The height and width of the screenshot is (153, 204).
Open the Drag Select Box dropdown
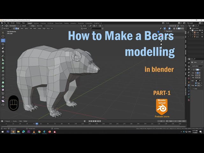tap(41, 26)
